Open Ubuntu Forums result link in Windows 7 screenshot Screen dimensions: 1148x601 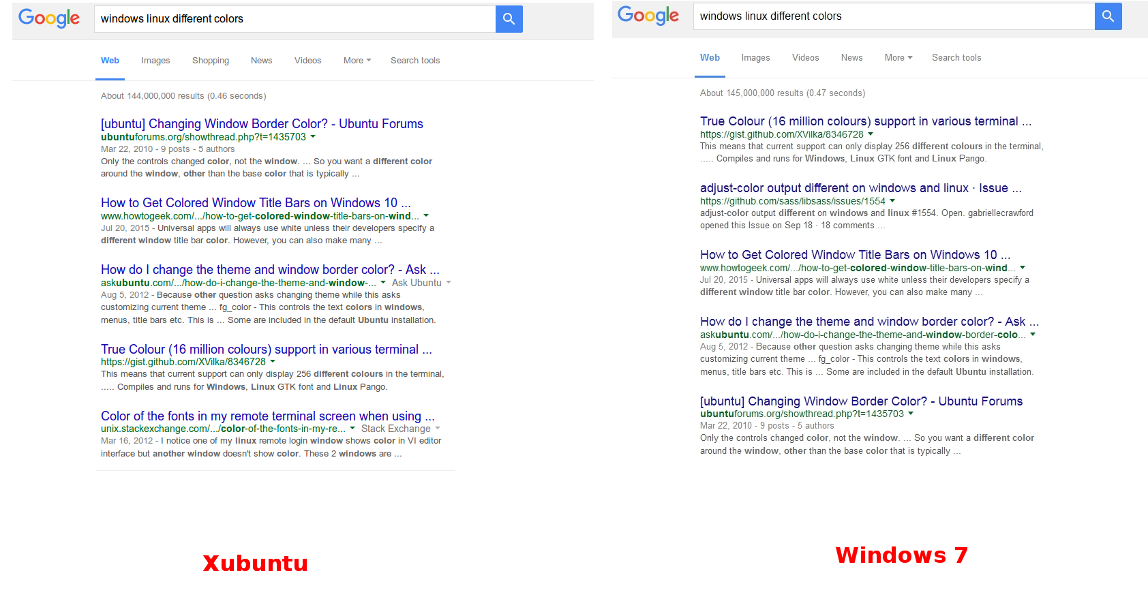(861, 401)
